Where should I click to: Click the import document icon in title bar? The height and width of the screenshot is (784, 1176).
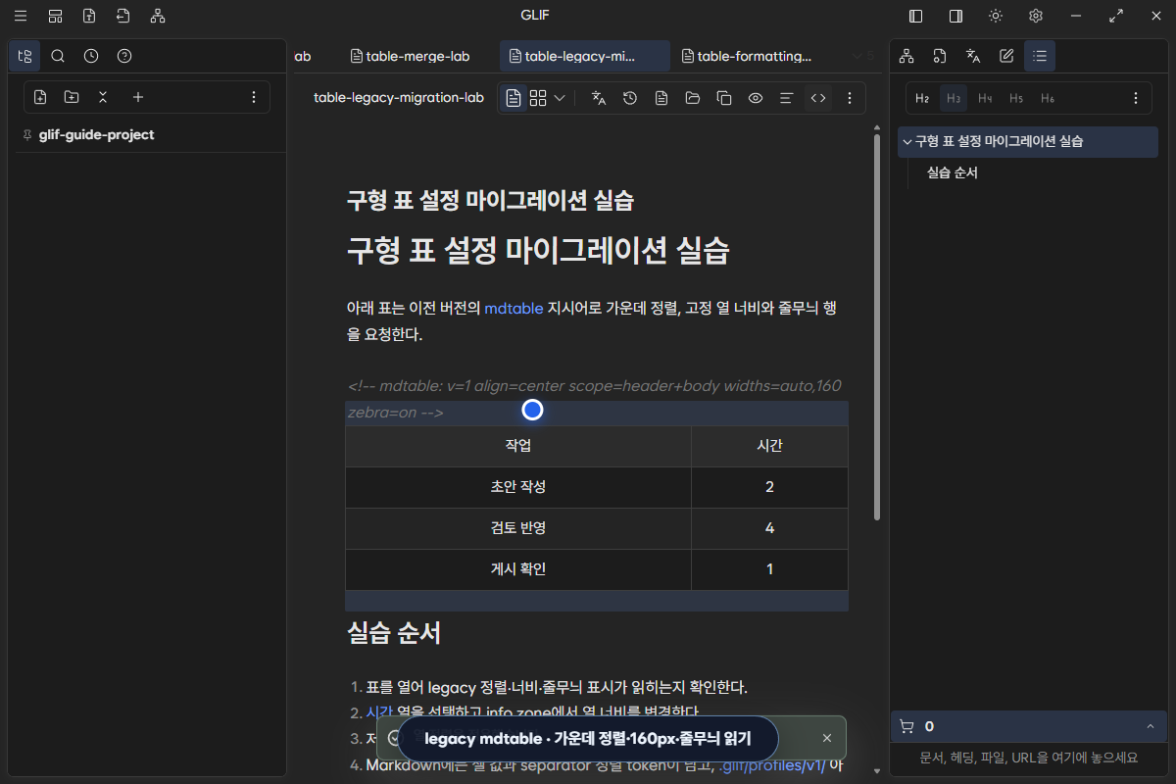point(122,16)
